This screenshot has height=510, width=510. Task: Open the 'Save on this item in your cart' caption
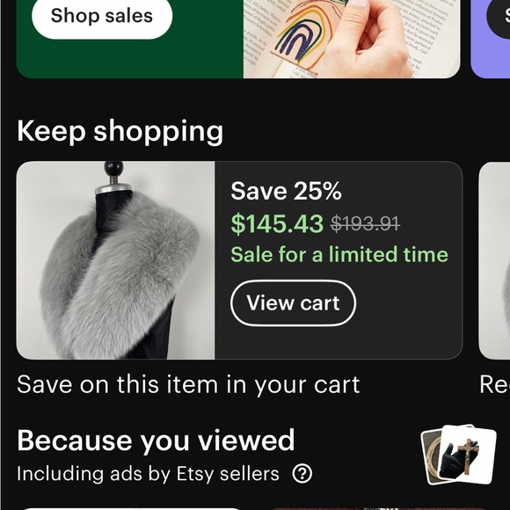pyautogui.click(x=188, y=384)
